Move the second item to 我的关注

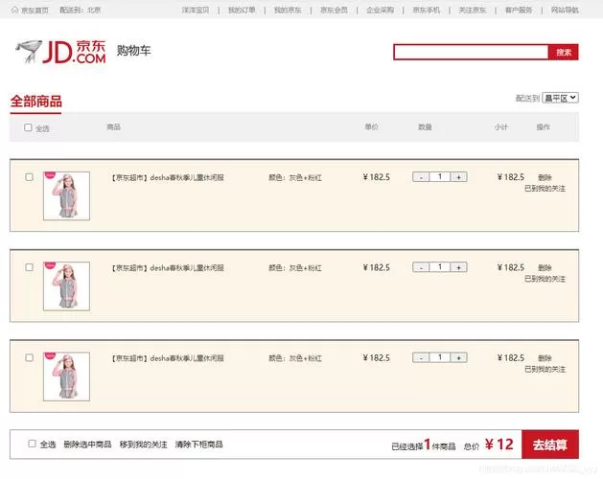coord(545,279)
